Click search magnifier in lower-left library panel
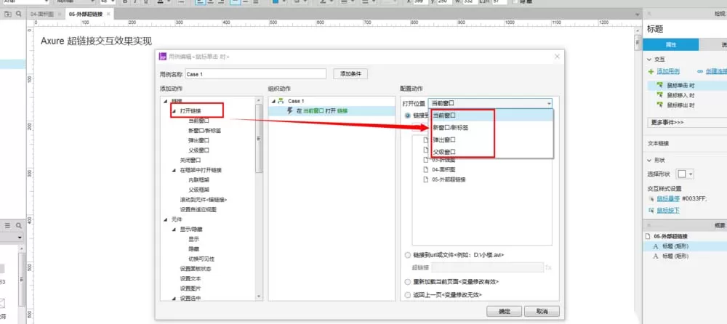This screenshot has height=324, width=727. coord(19,225)
